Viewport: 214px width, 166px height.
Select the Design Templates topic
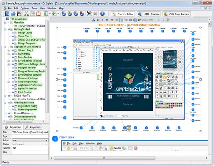pos(27,43)
